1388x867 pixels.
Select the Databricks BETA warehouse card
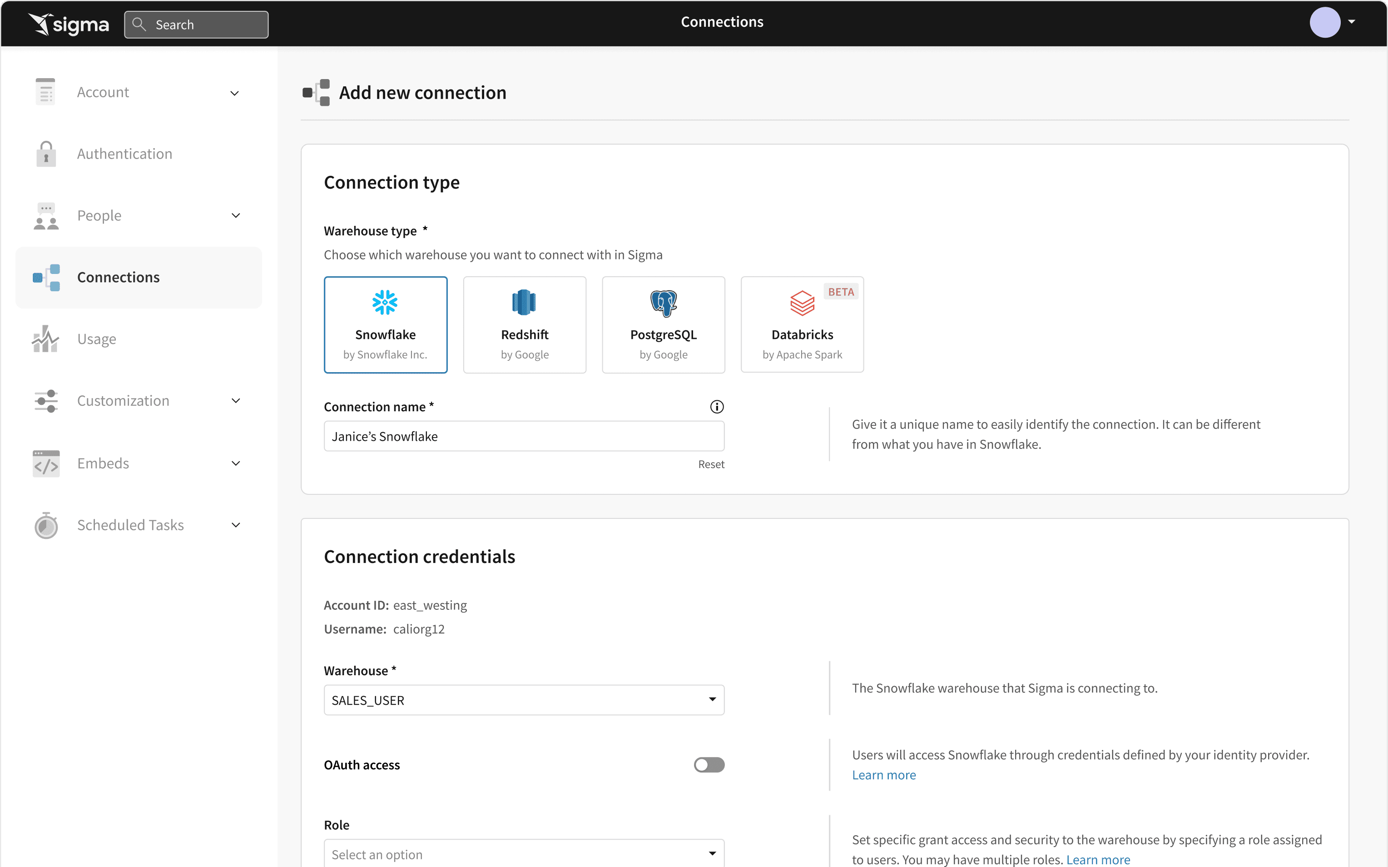click(x=802, y=324)
